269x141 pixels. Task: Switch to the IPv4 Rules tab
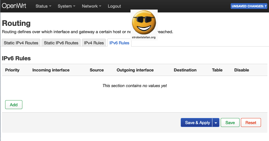point(94,43)
